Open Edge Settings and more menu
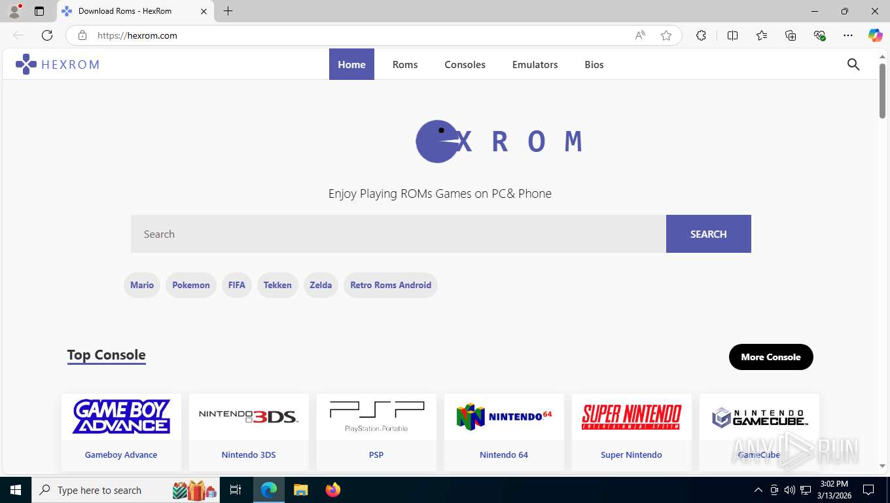890x503 pixels. (848, 35)
